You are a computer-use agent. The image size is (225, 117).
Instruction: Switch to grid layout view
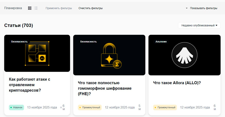coord(30,8)
